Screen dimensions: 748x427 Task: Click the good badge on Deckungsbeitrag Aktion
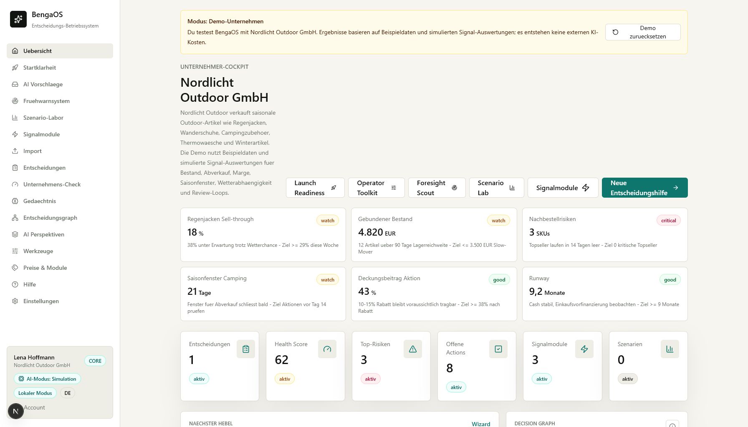pos(499,280)
